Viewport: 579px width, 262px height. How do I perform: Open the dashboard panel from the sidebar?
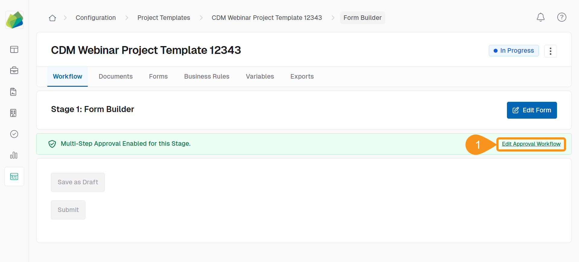(14, 49)
